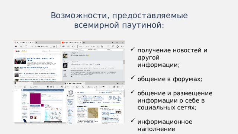Click the bullet "общение в форумах;"
Screen dimensions: 238x134
pos(170,79)
